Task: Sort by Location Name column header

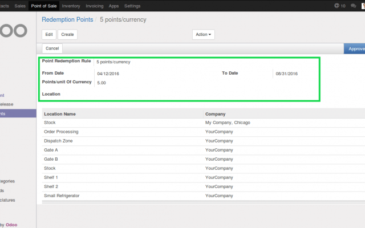Action: click(x=60, y=114)
